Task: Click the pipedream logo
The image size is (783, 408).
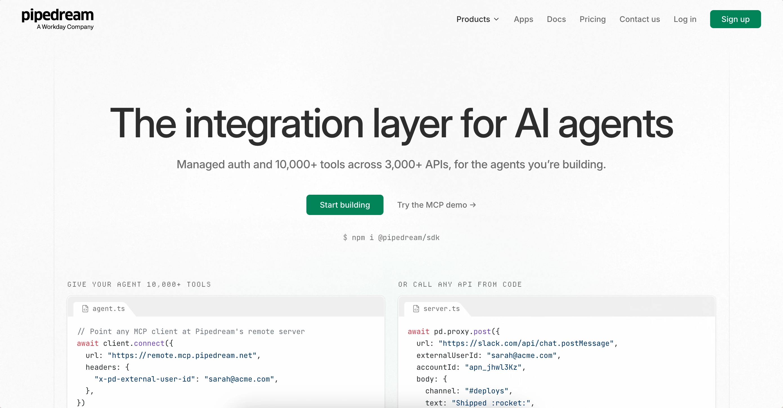Action: 57,19
